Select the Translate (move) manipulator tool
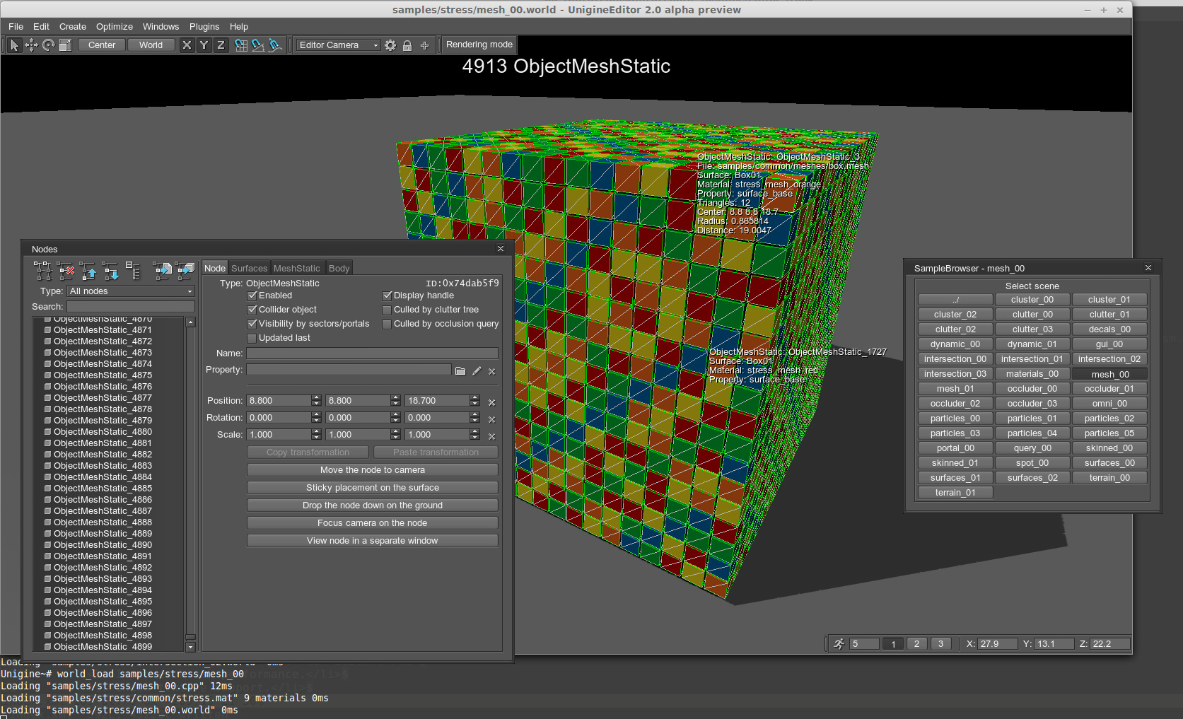Image resolution: width=1183 pixels, height=719 pixels. [32, 45]
